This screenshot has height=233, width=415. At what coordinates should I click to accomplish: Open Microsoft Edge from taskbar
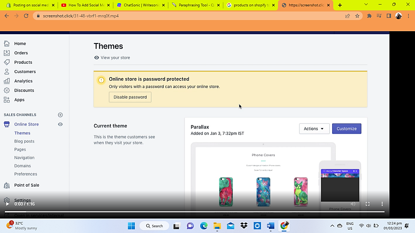pos(204,226)
